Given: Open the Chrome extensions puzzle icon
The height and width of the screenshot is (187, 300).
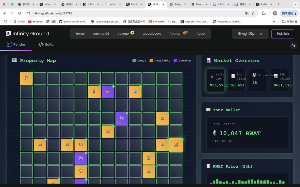Looking at the screenshot, I should coord(264,13).
